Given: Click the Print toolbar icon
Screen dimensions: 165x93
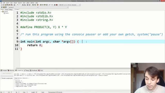Looking at the screenshot, I should tap(14, 5).
